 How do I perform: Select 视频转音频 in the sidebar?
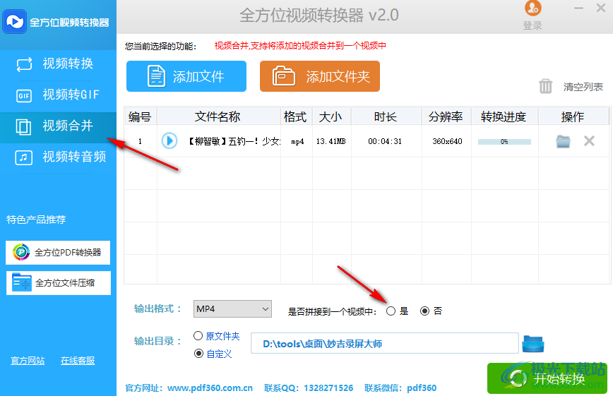pyautogui.click(x=58, y=157)
